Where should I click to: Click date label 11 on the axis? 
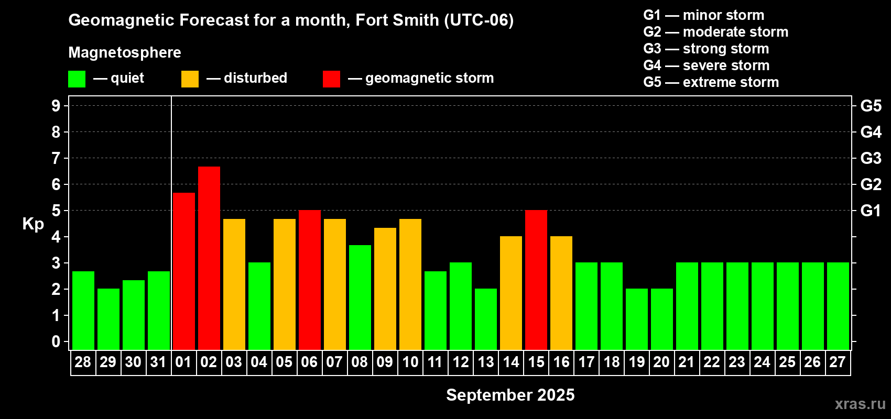(x=435, y=362)
